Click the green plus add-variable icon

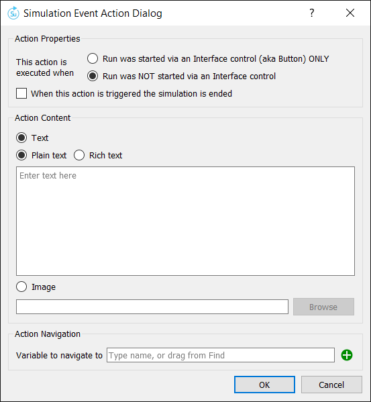click(x=347, y=355)
